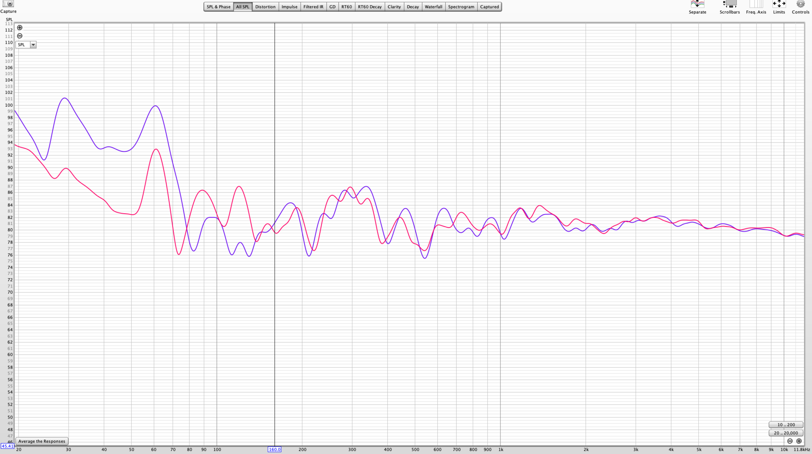The image size is (812, 454).
Task: Set range with 20 .. 20,000 button
Action: click(x=785, y=433)
